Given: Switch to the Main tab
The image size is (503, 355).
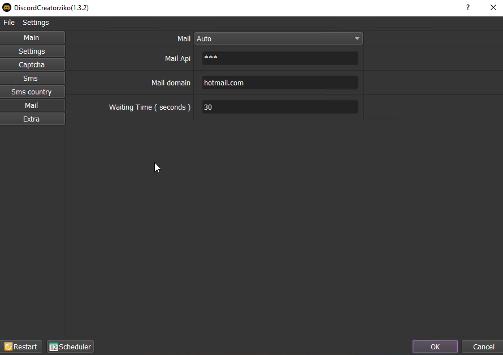Looking at the screenshot, I should pos(32,37).
